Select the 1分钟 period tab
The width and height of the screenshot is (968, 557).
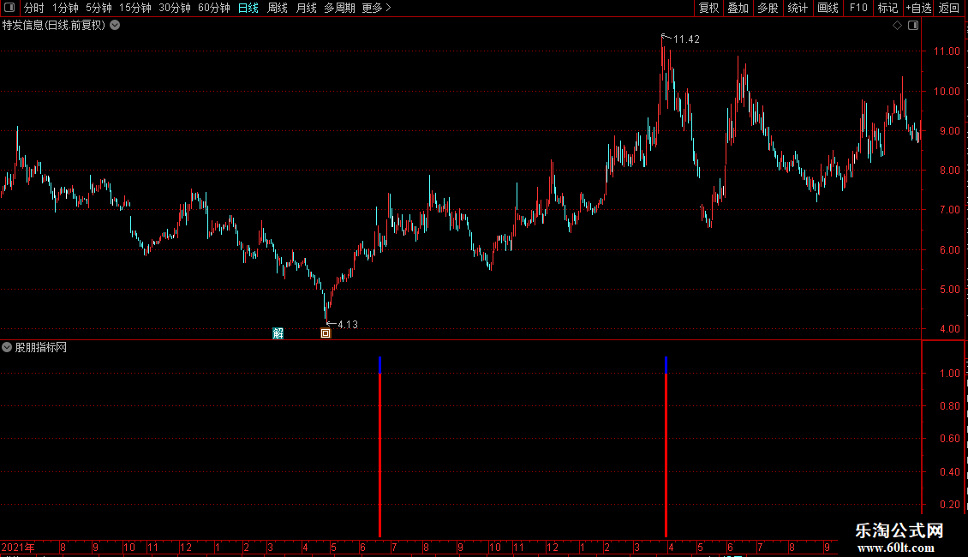tap(65, 8)
